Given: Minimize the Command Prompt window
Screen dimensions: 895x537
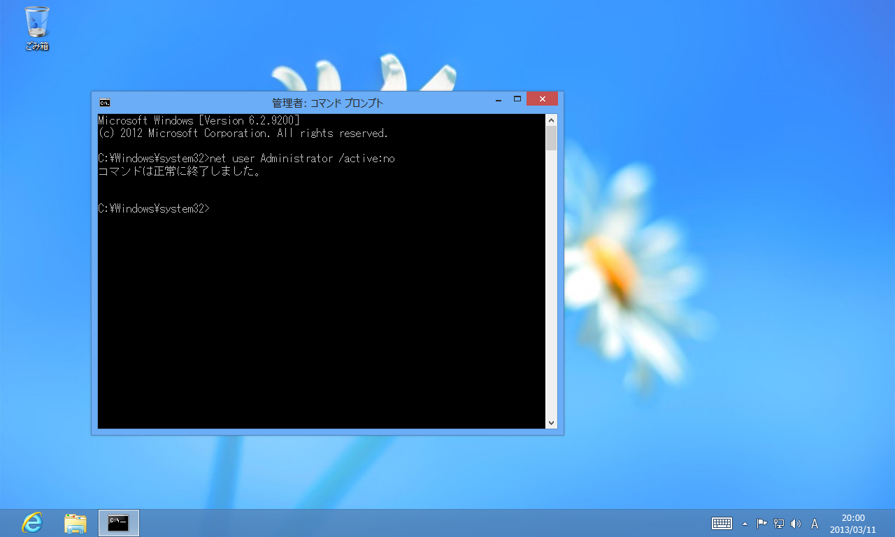Looking at the screenshot, I should point(498,100).
